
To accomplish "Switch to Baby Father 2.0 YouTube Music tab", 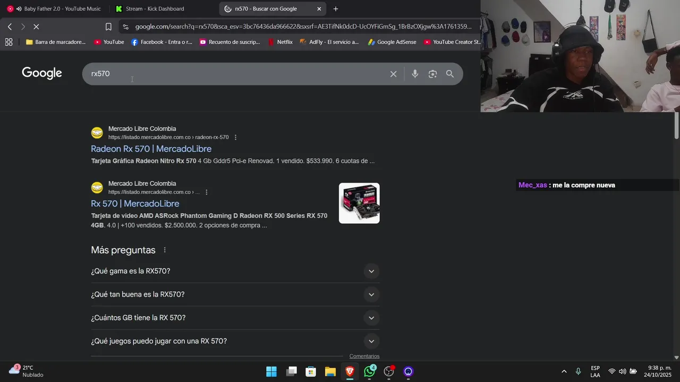I will coord(54,8).
